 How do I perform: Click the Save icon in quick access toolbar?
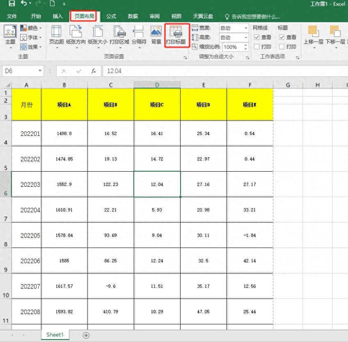pyautogui.click(x=11, y=3)
